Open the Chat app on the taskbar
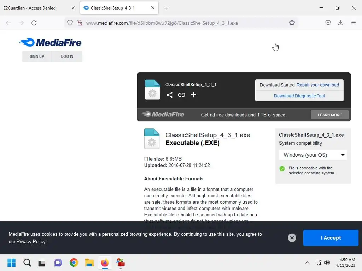This screenshot has width=362, height=271. 58,263
